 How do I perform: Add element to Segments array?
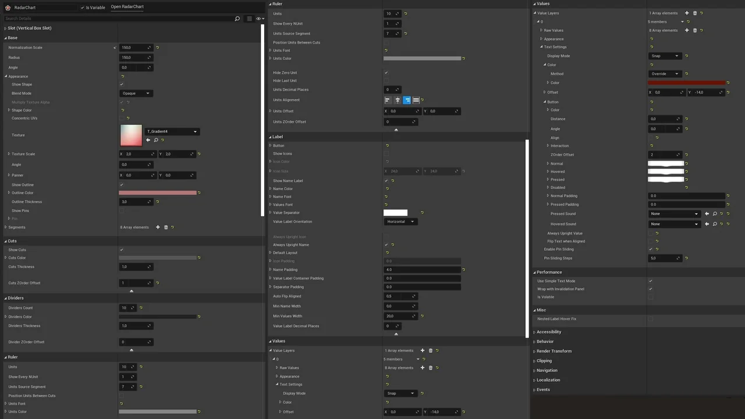[x=158, y=227]
